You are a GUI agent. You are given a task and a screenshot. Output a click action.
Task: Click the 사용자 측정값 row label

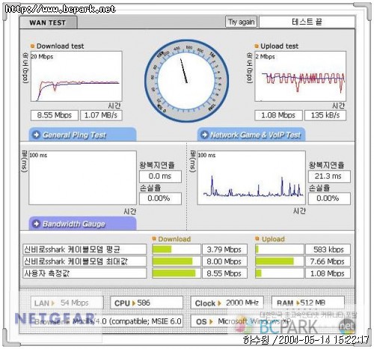(x=85, y=274)
